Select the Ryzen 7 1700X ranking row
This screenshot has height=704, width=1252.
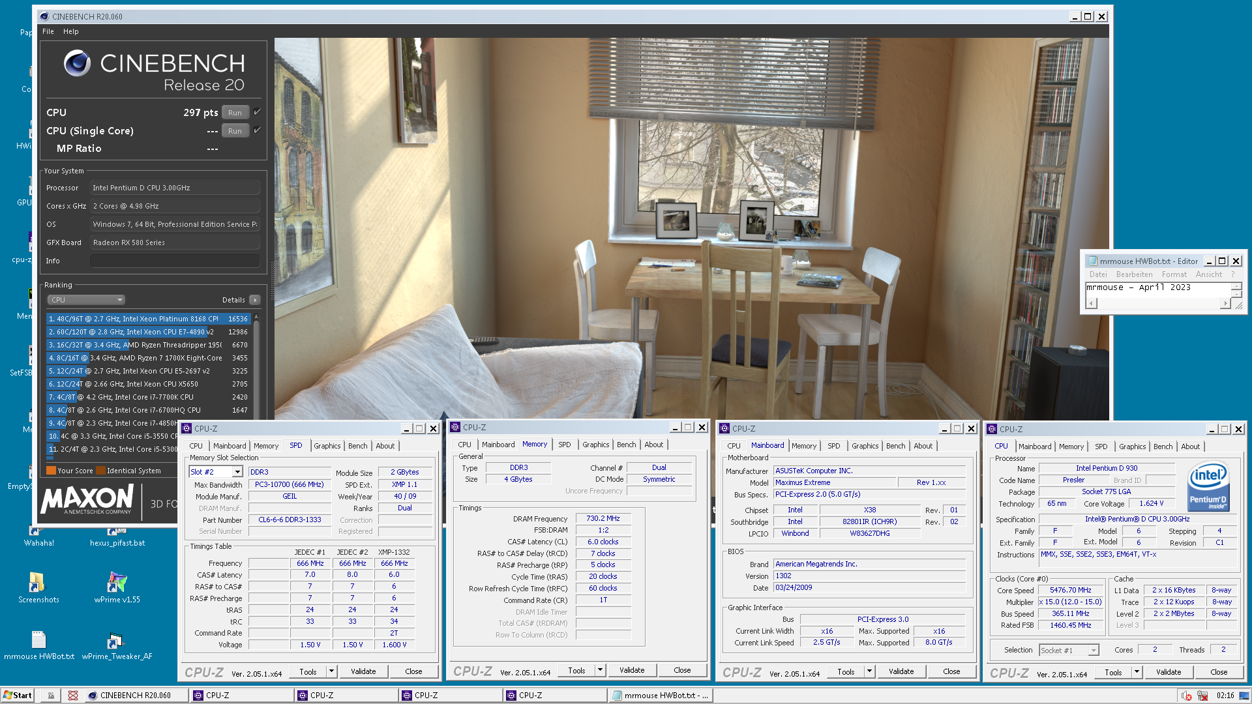[x=148, y=358]
